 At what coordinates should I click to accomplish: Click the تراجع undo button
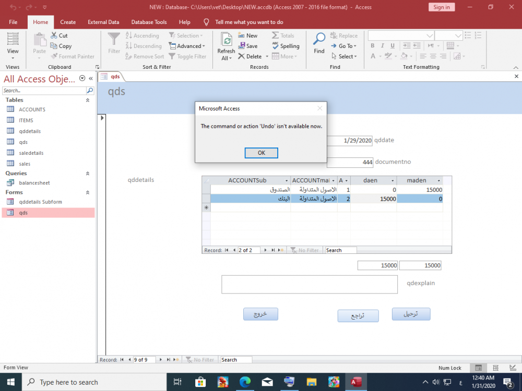click(358, 316)
